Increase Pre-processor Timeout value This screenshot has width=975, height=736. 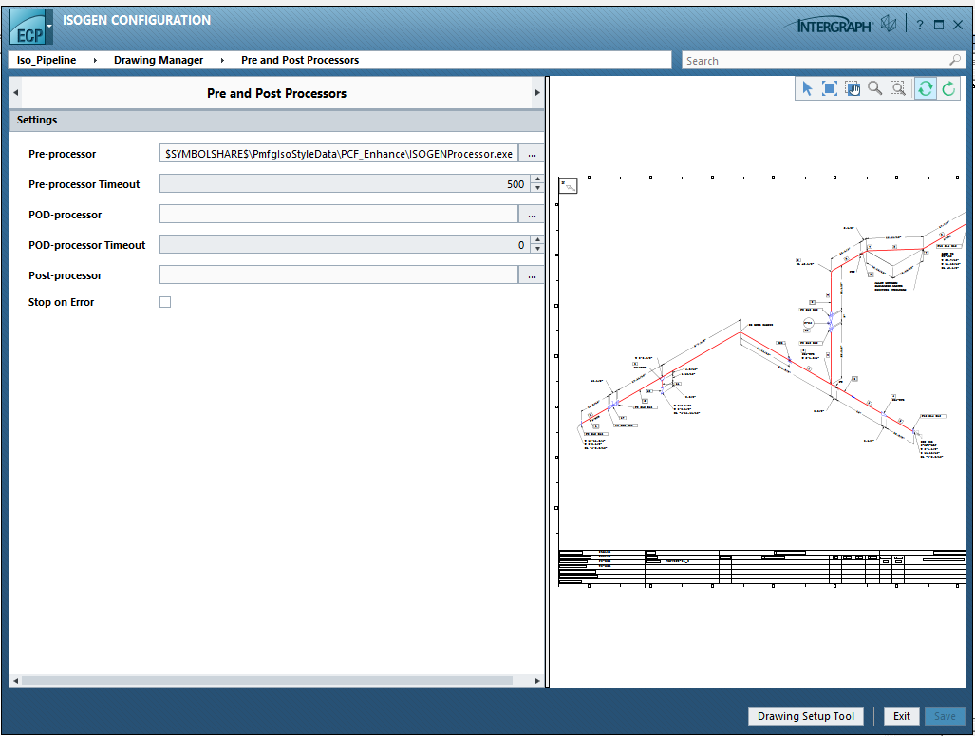point(538,179)
